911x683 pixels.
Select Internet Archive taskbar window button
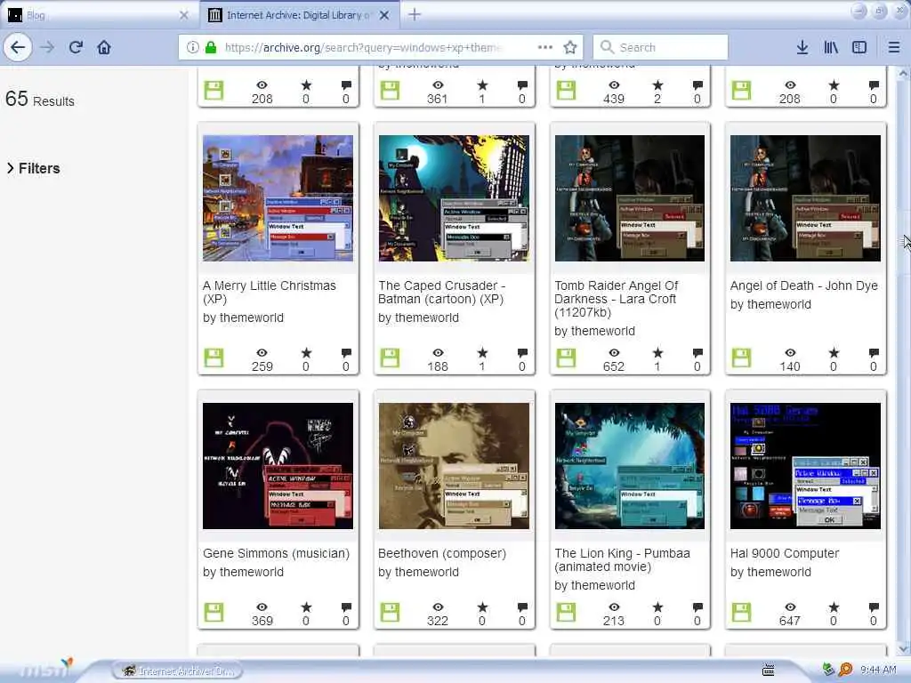(x=177, y=671)
